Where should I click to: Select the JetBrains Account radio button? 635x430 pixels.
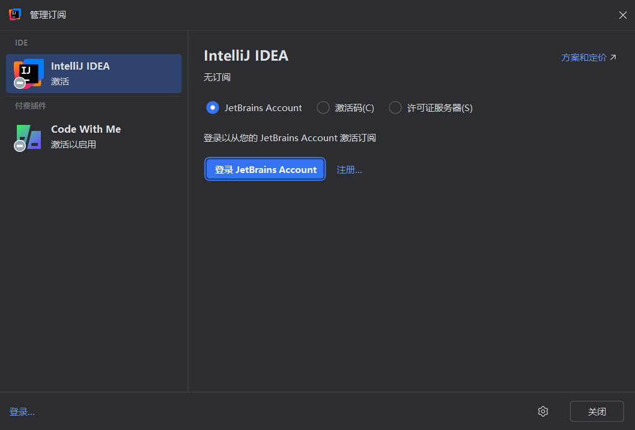(x=212, y=107)
